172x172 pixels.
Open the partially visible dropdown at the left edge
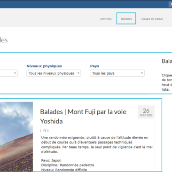(x=8, y=73)
